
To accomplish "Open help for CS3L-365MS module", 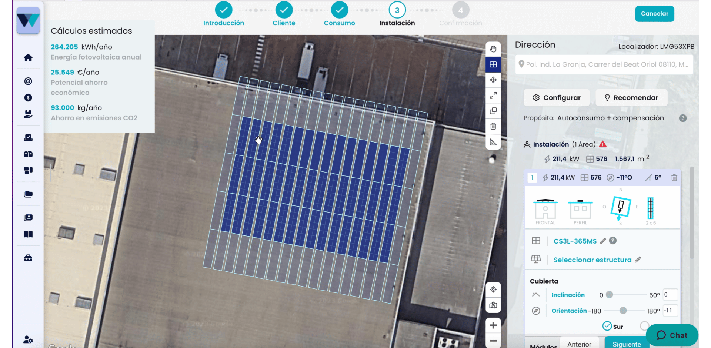I will pos(613,241).
